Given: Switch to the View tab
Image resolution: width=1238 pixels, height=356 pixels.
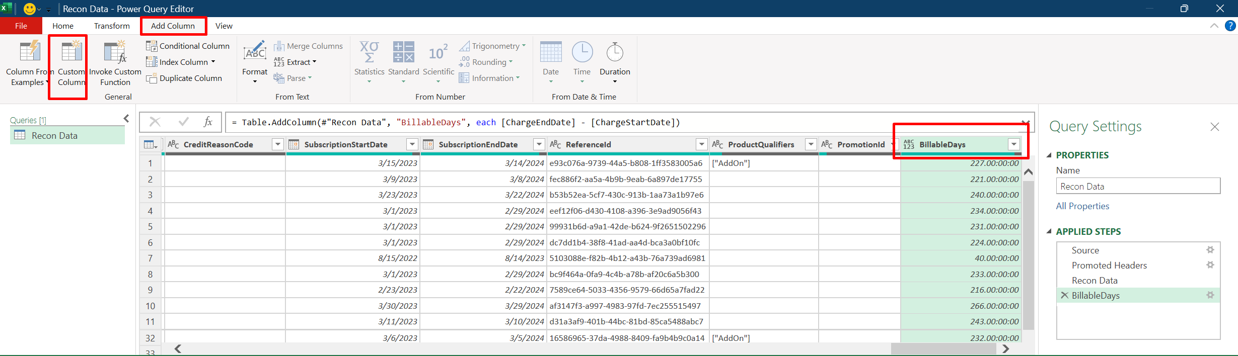Looking at the screenshot, I should [x=224, y=26].
